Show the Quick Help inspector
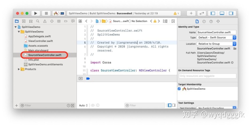The height and width of the screenshot is (126, 251). (211, 21)
